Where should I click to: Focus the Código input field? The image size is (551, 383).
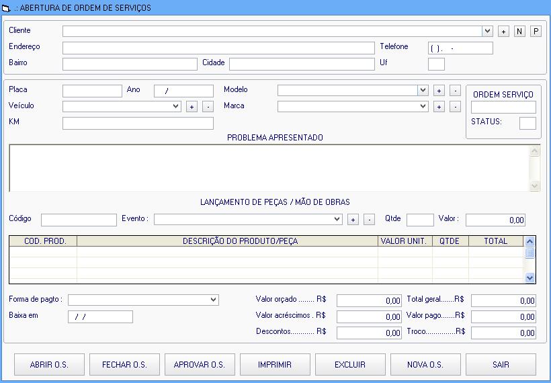tap(79, 220)
